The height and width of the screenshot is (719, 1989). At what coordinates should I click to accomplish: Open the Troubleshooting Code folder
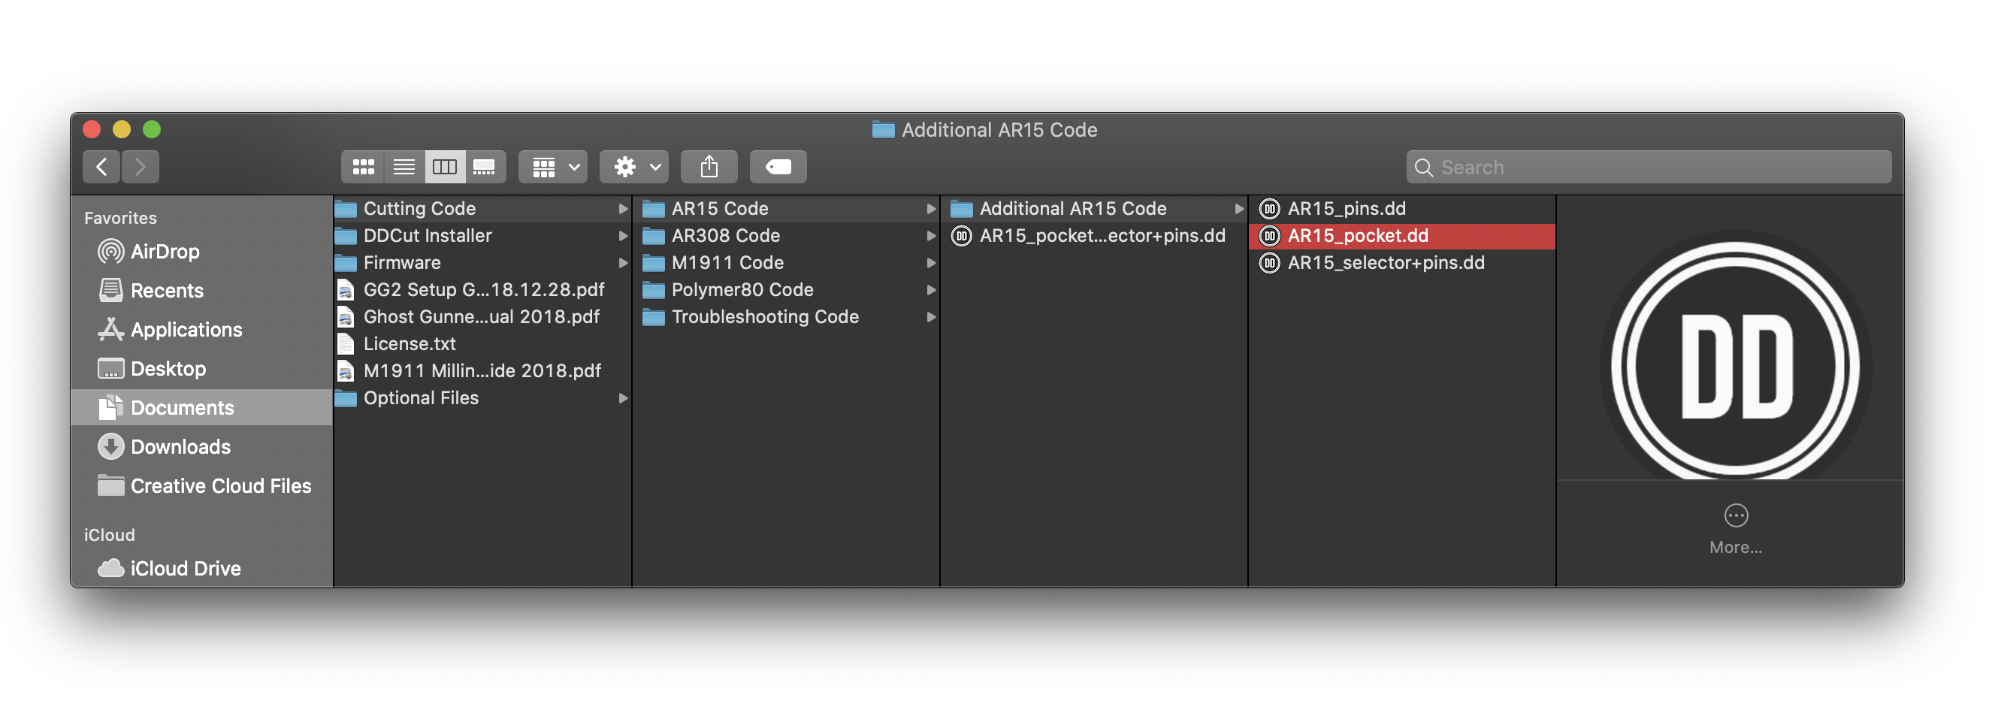tap(764, 316)
